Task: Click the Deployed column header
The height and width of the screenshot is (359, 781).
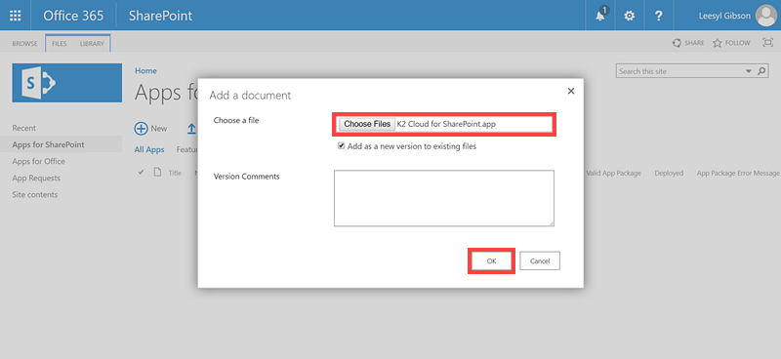Action: tap(669, 173)
